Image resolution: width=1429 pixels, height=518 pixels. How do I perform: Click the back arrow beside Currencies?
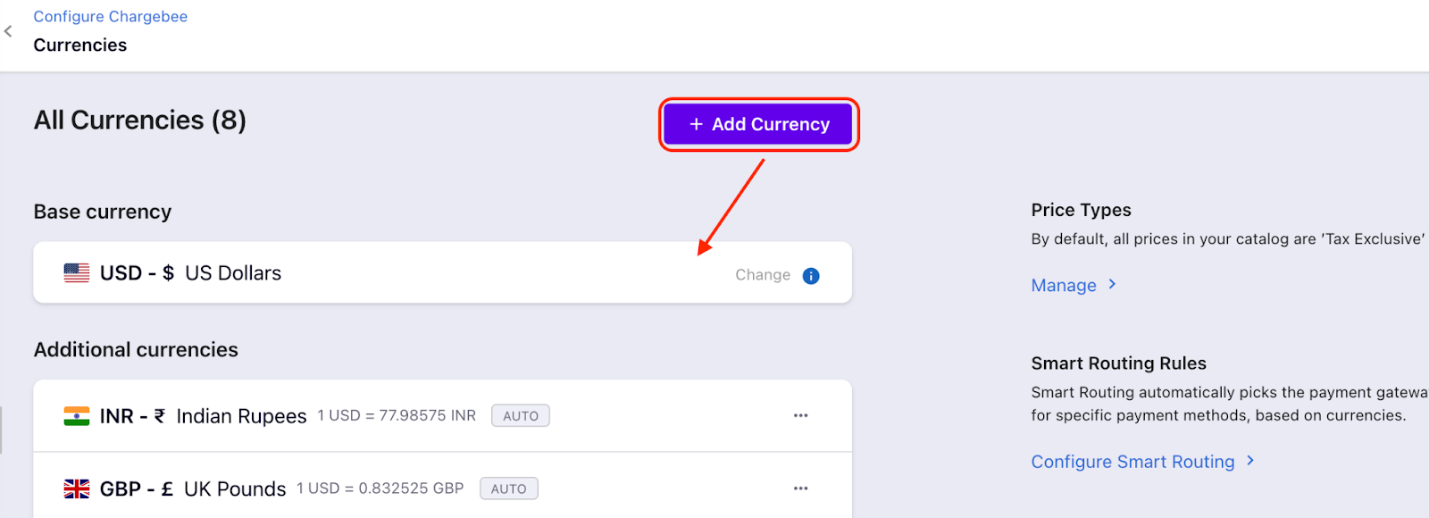point(8,31)
